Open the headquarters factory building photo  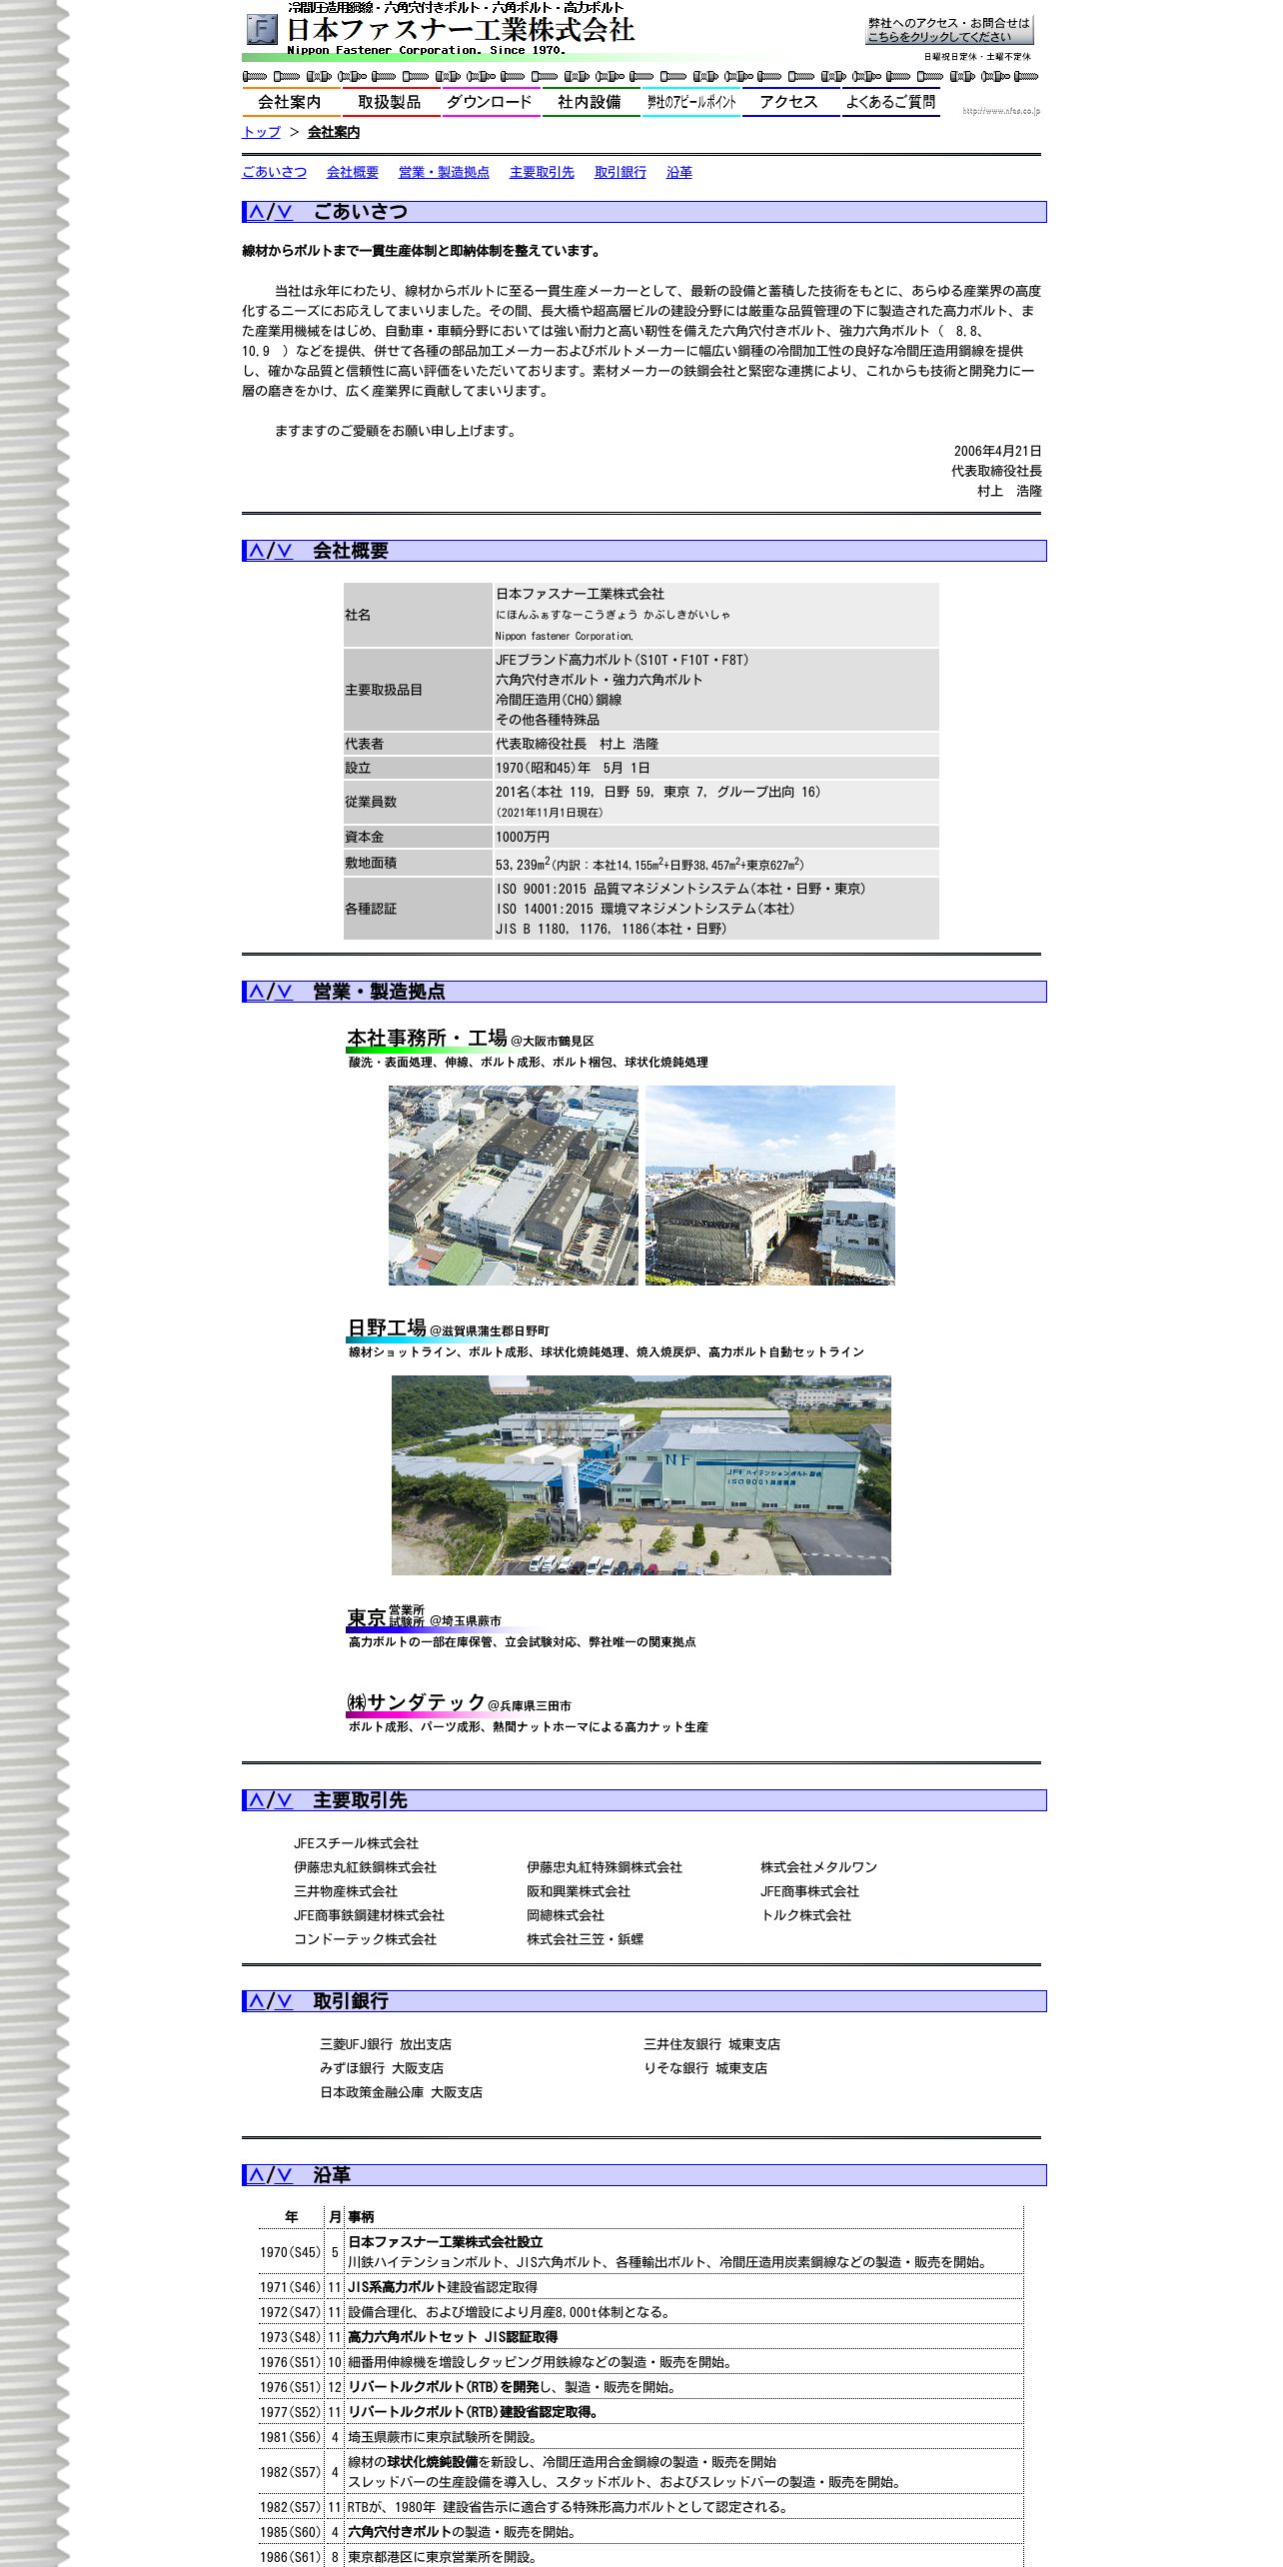770,1186
